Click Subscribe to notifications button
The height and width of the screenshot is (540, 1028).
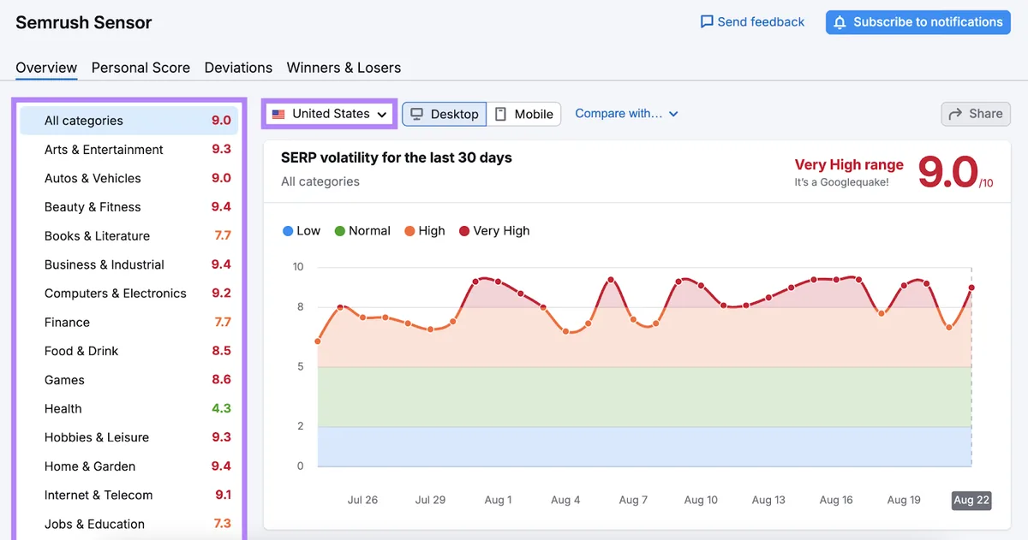click(918, 22)
